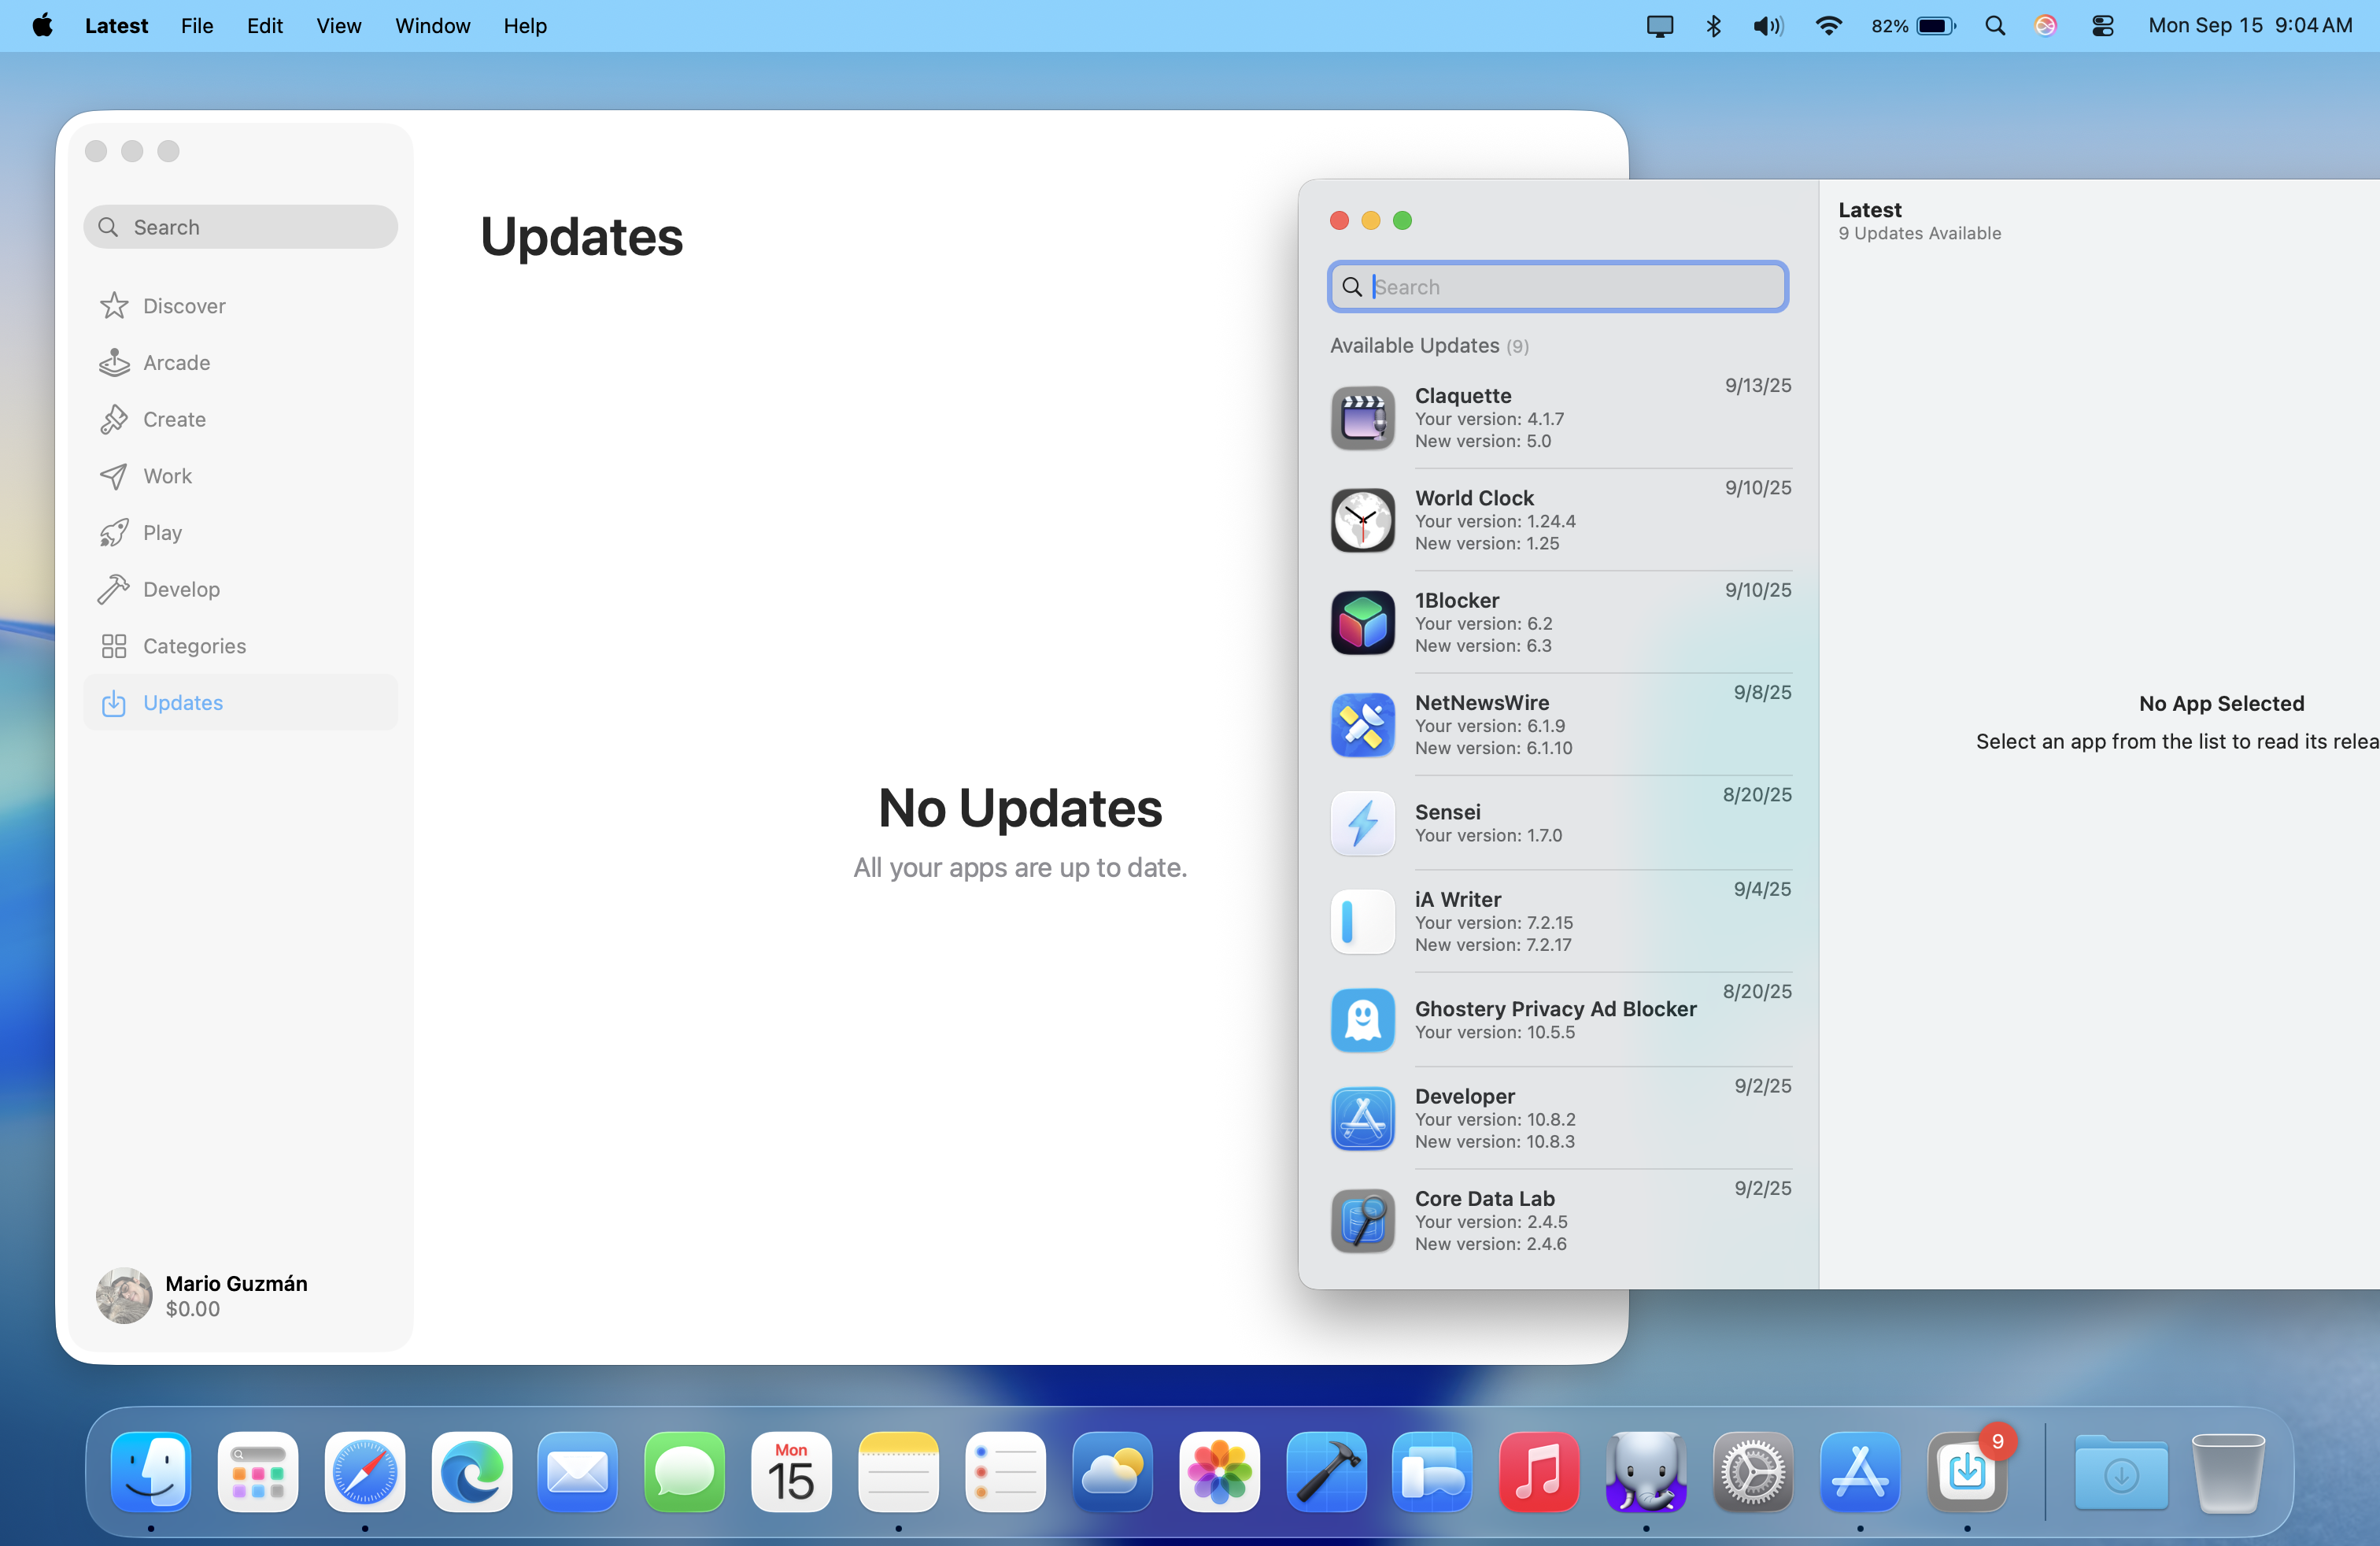Open the Discover section
2380x1546 pixels.
point(184,306)
